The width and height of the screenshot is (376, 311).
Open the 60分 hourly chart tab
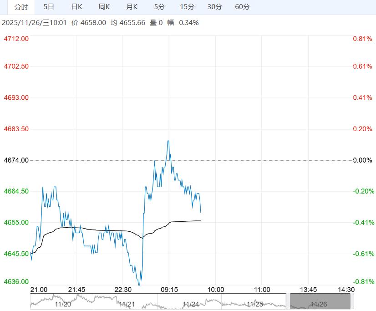pos(243,7)
